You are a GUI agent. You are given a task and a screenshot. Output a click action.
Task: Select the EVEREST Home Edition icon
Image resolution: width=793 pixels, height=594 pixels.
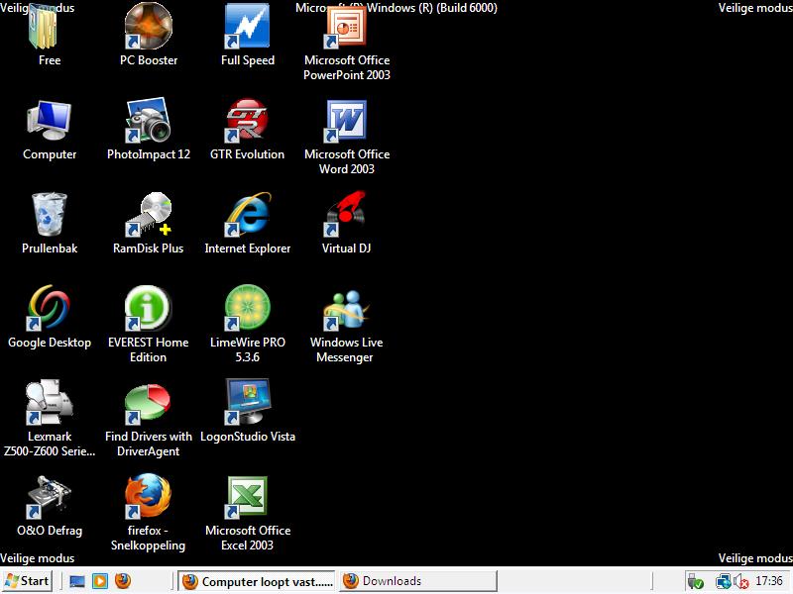point(148,309)
